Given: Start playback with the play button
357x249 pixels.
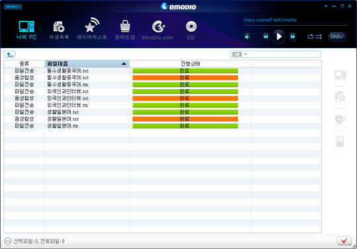Looking at the screenshot, I should tap(279, 36).
